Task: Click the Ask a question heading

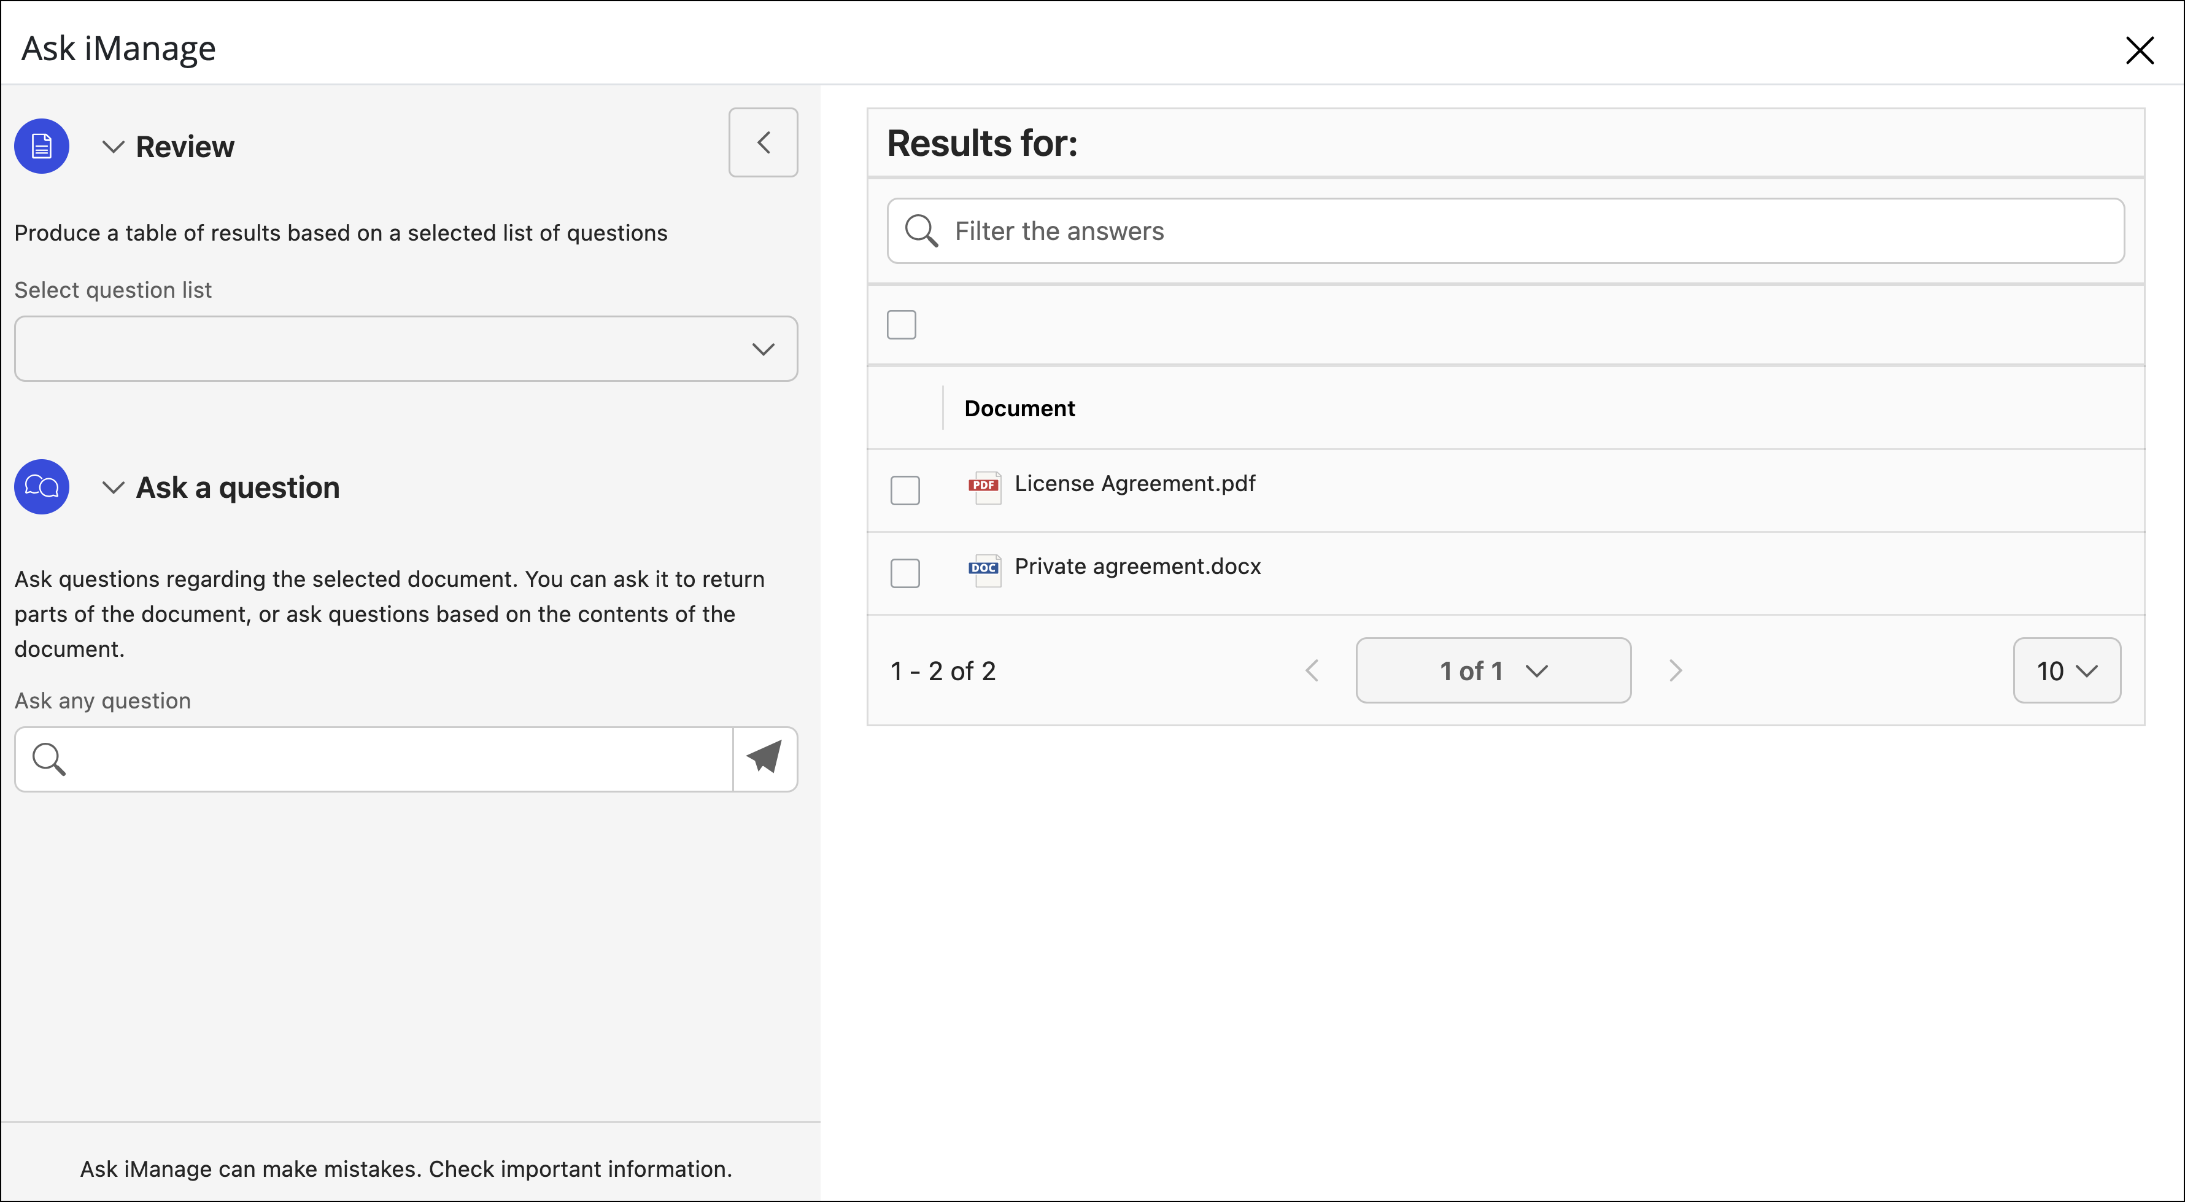Action: click(x=238, y=488)
